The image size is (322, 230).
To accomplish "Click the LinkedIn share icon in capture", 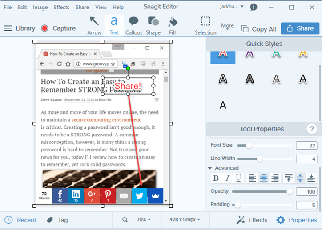I will coord(76,196).
